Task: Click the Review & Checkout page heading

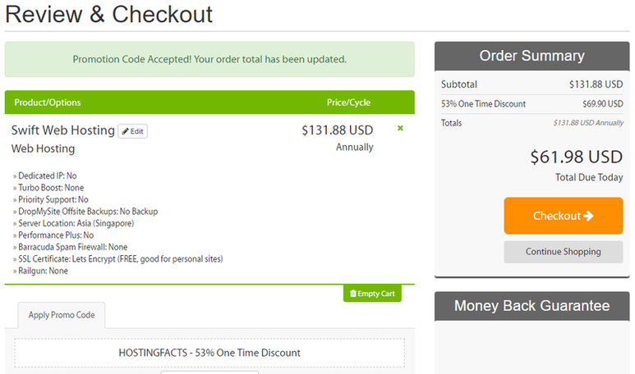Action: point(109,14)
